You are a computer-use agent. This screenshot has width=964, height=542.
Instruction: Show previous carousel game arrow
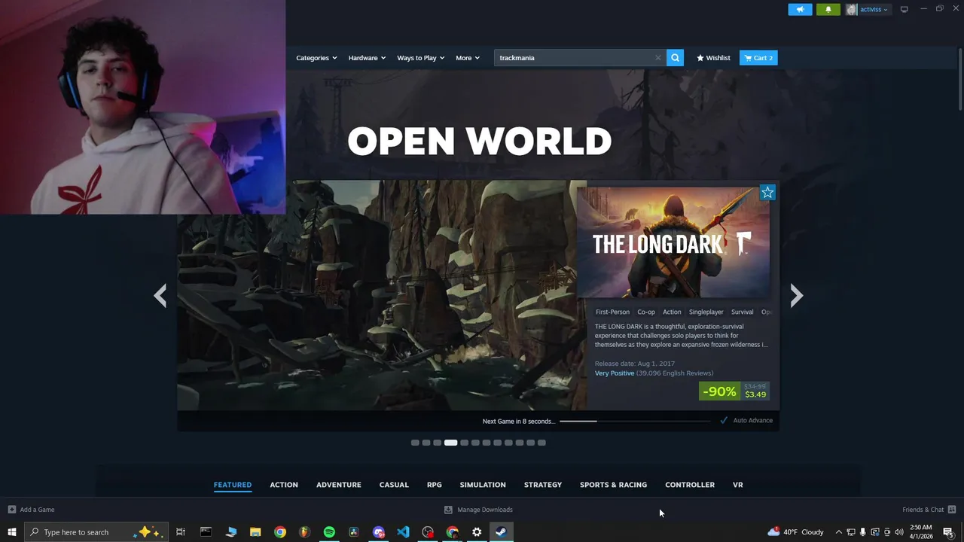(160, 295)
